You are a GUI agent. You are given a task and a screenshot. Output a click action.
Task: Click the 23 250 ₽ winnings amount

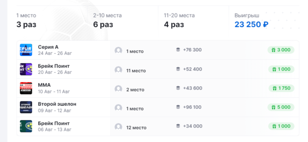coord(251,25)
